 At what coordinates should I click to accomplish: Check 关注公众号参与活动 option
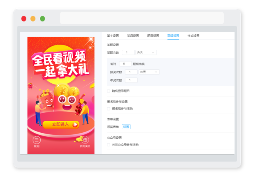point(109,145)
